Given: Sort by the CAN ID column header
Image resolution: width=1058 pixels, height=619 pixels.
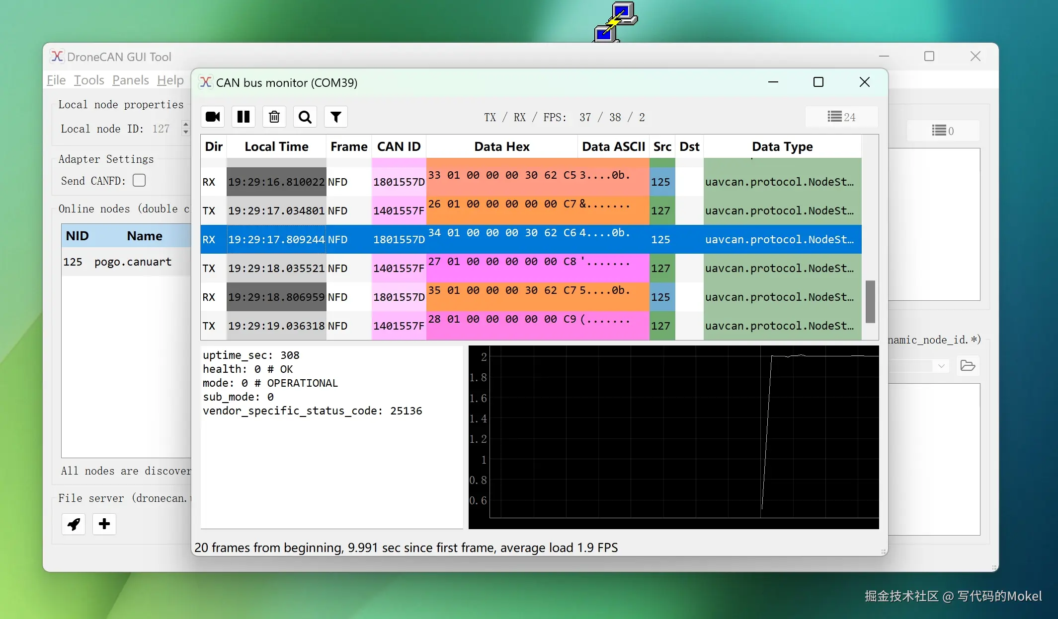Looking at the screenshot, I should [x=399, y=147].
